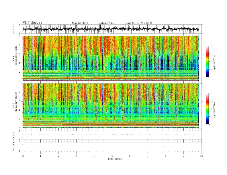Screen dimensions: 227x175
Task: Click the "VLF Spectra" plot title
Action: click(x=32, y=23)
